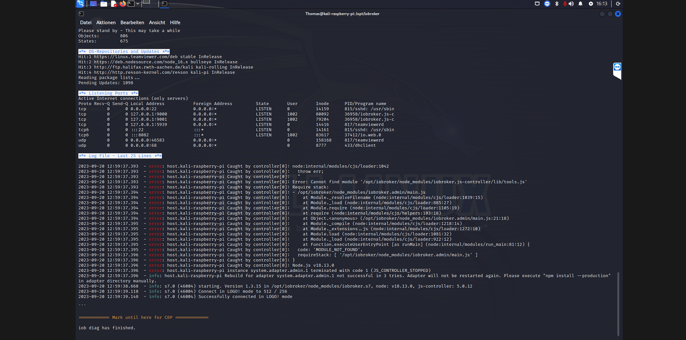Viewport: 686px width, 340px height.
Task: Open TeamViewer from the system tray
Action: [547, 4]
